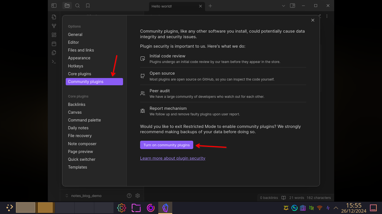Image resolution: width=382 pixels, height=214 pixels.
Task: Close the Hello world! tab
Action: 200,6
